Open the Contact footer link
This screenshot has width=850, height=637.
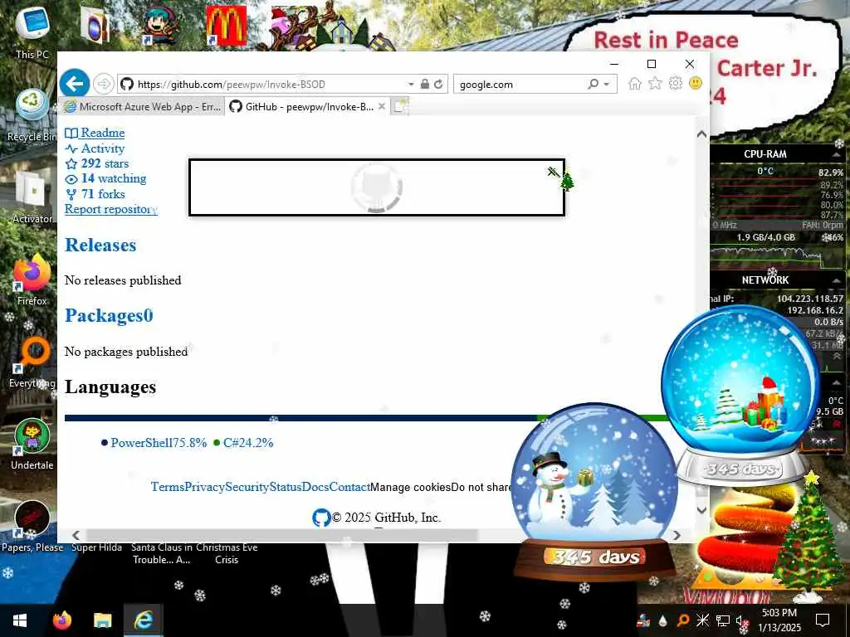pos(349,487)
